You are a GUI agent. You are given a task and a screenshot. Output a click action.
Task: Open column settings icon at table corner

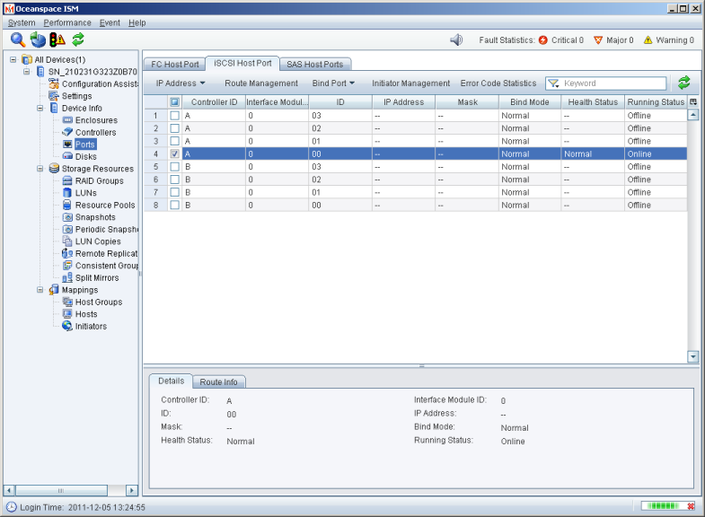pyautogui.click(x=692, y=102)
